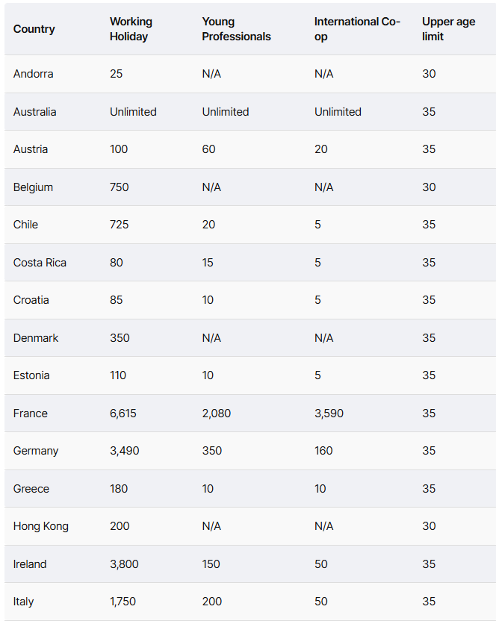496x621 pixels.
Task: Click Australia's Unlimited Working Holiday cell
Action: point(133,112)
